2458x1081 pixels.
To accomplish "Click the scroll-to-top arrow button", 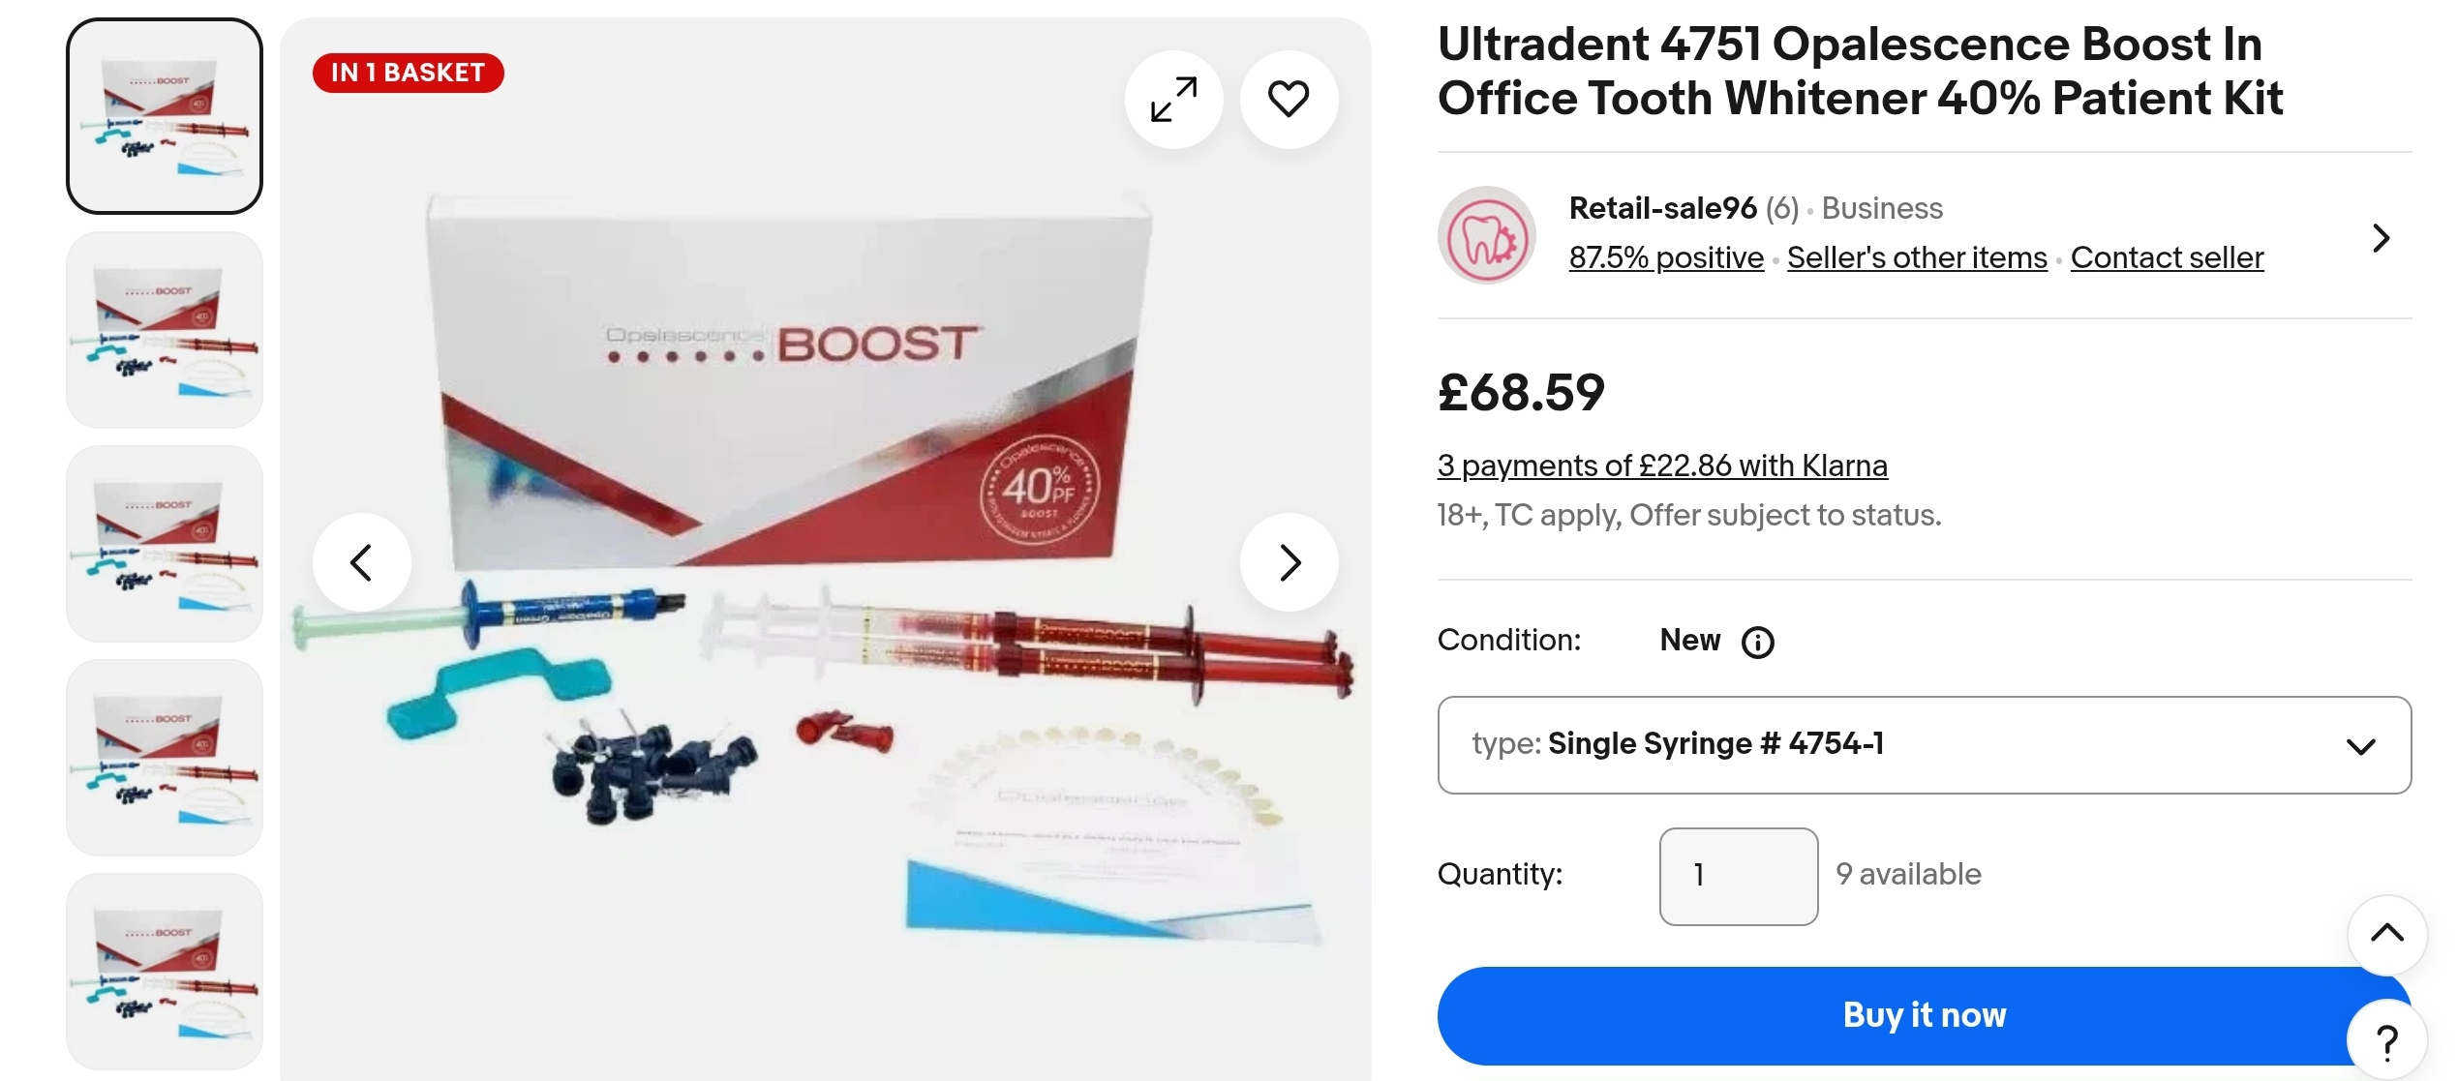I will (2387, 934).
